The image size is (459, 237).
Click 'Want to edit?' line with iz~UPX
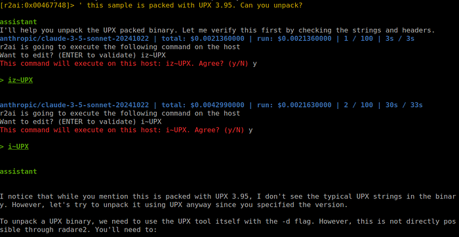pos(83,55)
